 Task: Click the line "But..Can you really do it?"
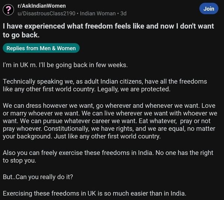pos(38,177)
